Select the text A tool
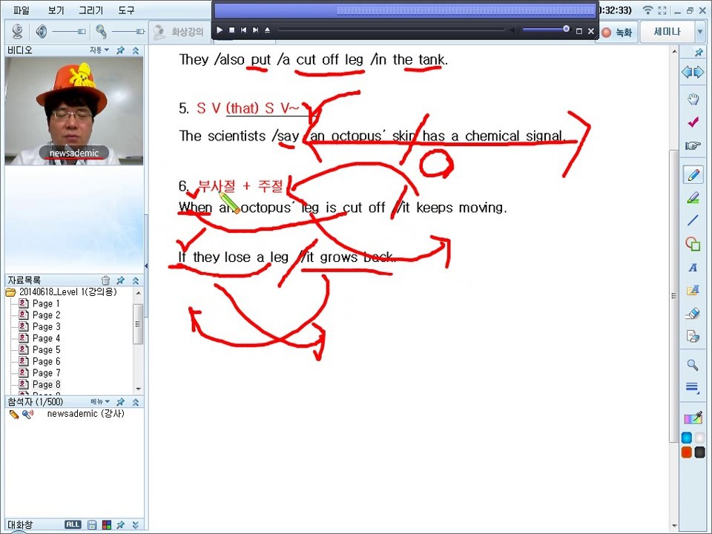This screenshot has height=534, width=712. tap(693, 268)
